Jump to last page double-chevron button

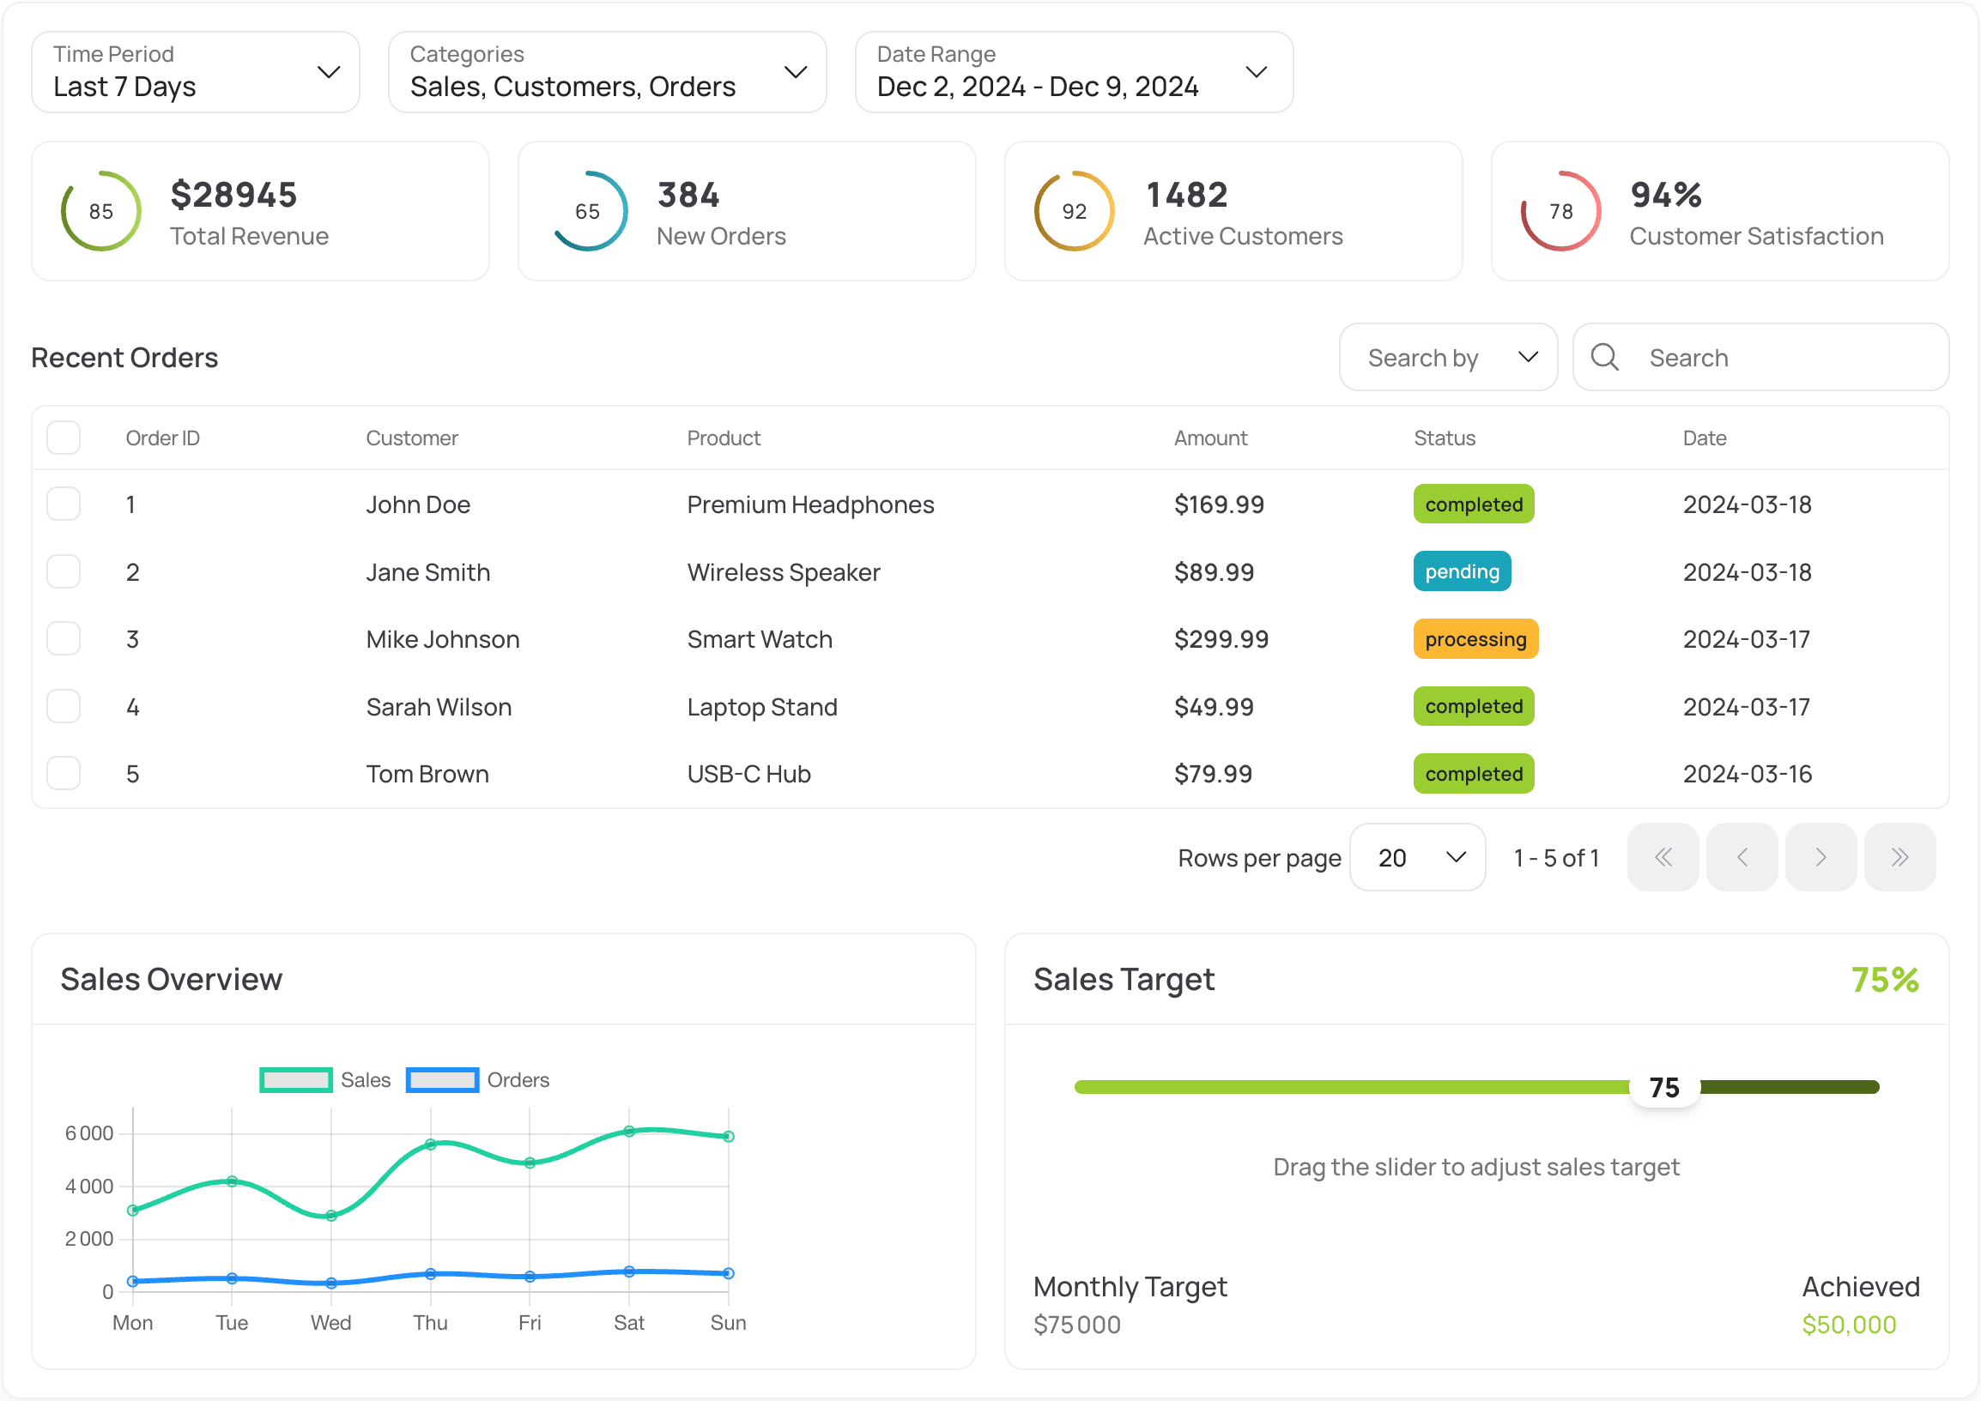tap(1899, 857)
